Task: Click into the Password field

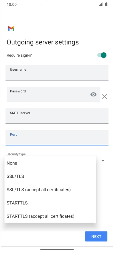Action: click(x=53, y=94)
